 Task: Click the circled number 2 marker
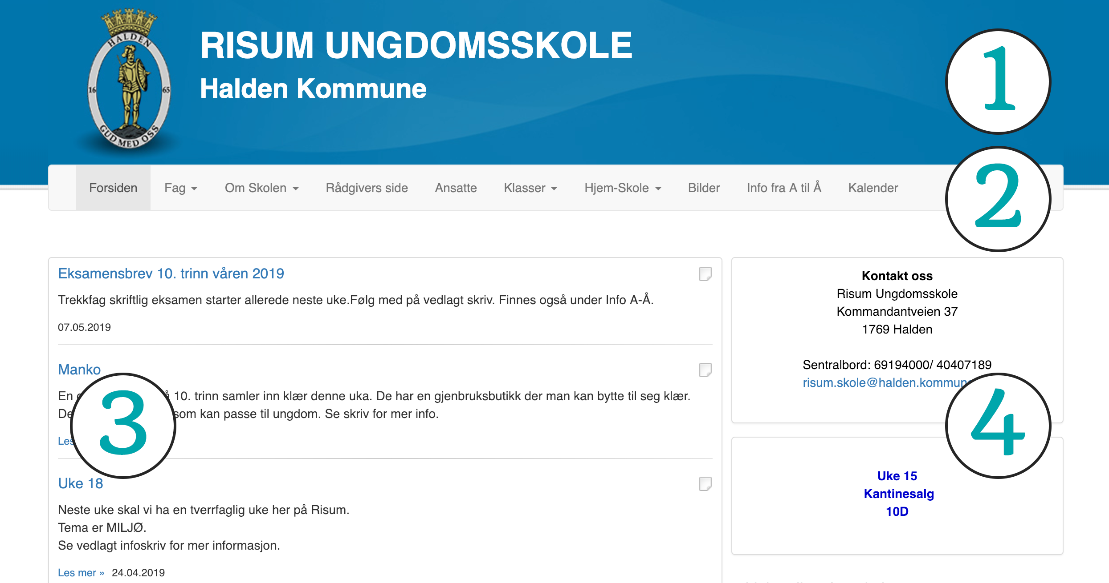coord(998,199)
